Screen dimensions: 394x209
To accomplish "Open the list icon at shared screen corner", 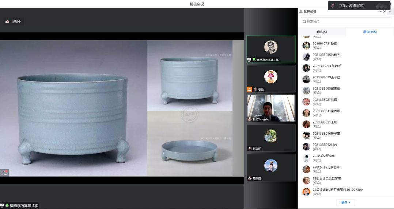I will (5, 173).
